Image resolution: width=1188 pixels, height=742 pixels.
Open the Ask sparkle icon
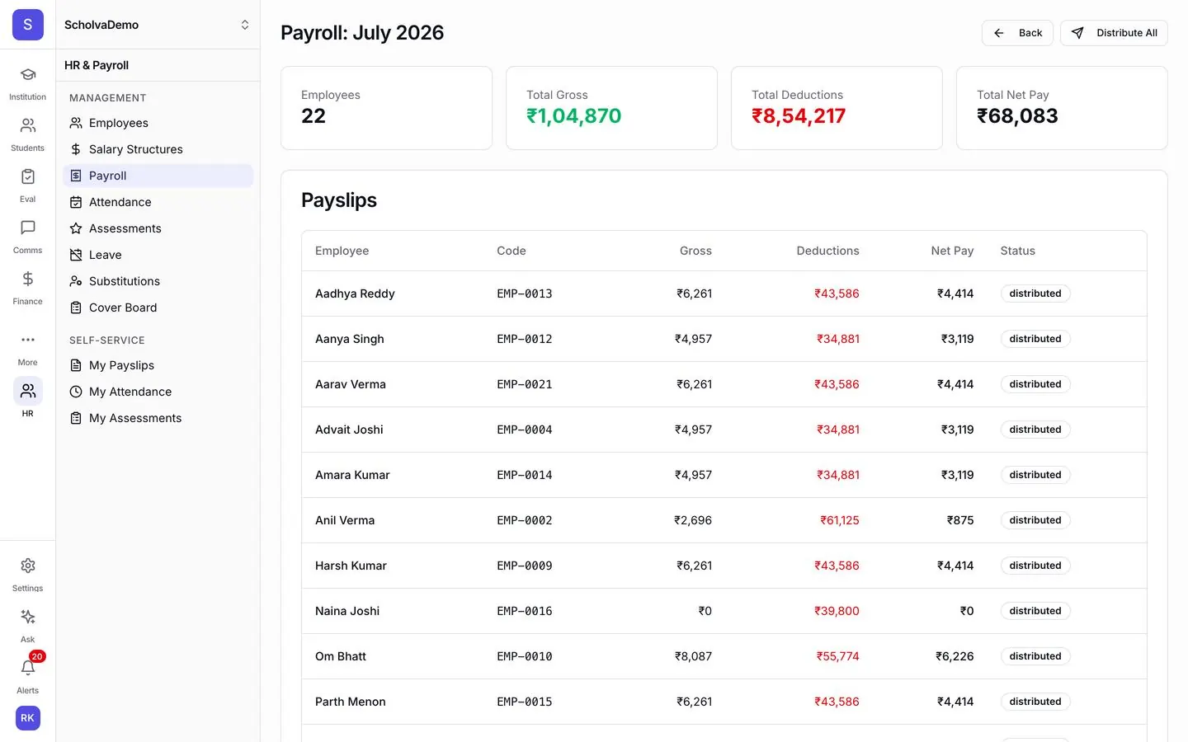point(27,617)
